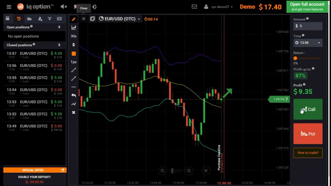The width and height of the screenshot is (331, 186).
Task: Click the green Call button
Action: click(308, 109)
